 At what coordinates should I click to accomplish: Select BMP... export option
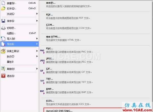coord(50,89)
